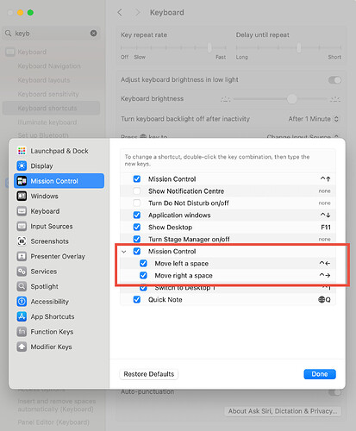The height and width of the screenshot is (431, 356).
Task: Click the Application windows shortcut keys
Action: click(325, 215)
